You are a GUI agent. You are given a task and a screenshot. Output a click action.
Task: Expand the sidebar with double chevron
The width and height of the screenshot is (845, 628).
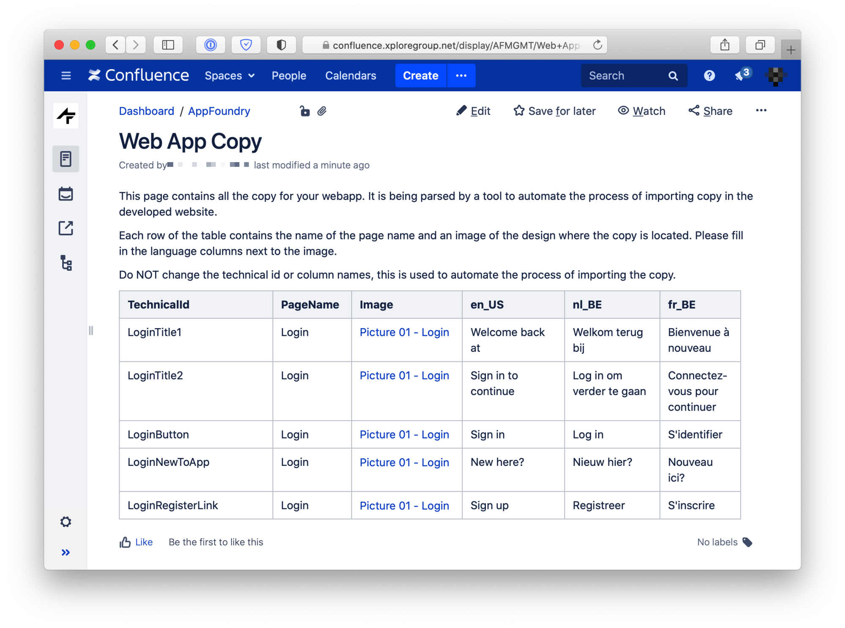pos(65,552)
